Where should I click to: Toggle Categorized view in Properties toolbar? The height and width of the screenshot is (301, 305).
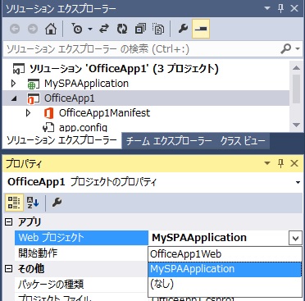pos(14,203)
